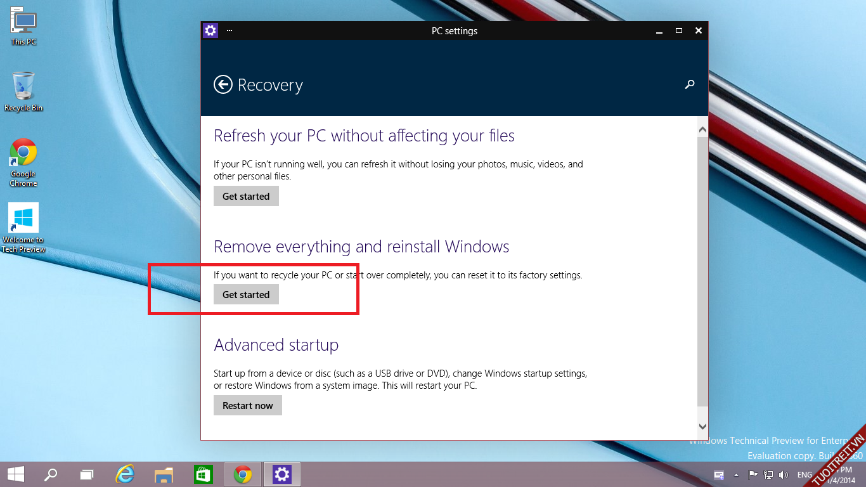Click the scrollbar down arrow in Recovery
Screen dimensions: 866x487
tap(702, 427)
